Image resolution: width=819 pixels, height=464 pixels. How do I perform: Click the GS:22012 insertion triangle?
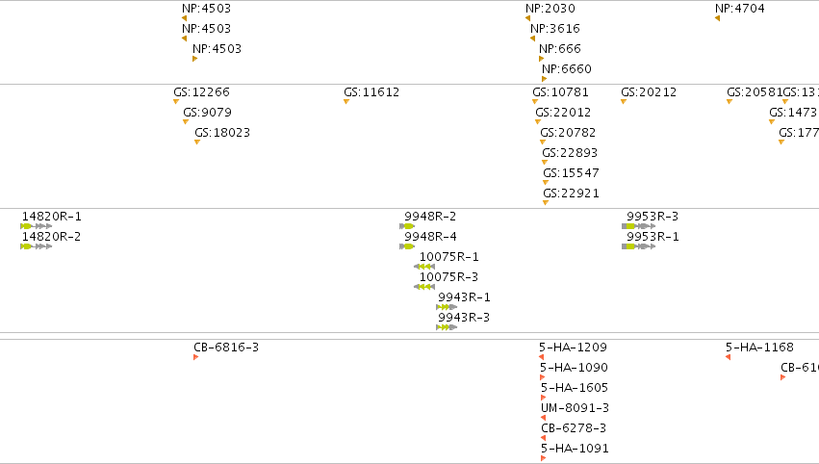(538, 122)
